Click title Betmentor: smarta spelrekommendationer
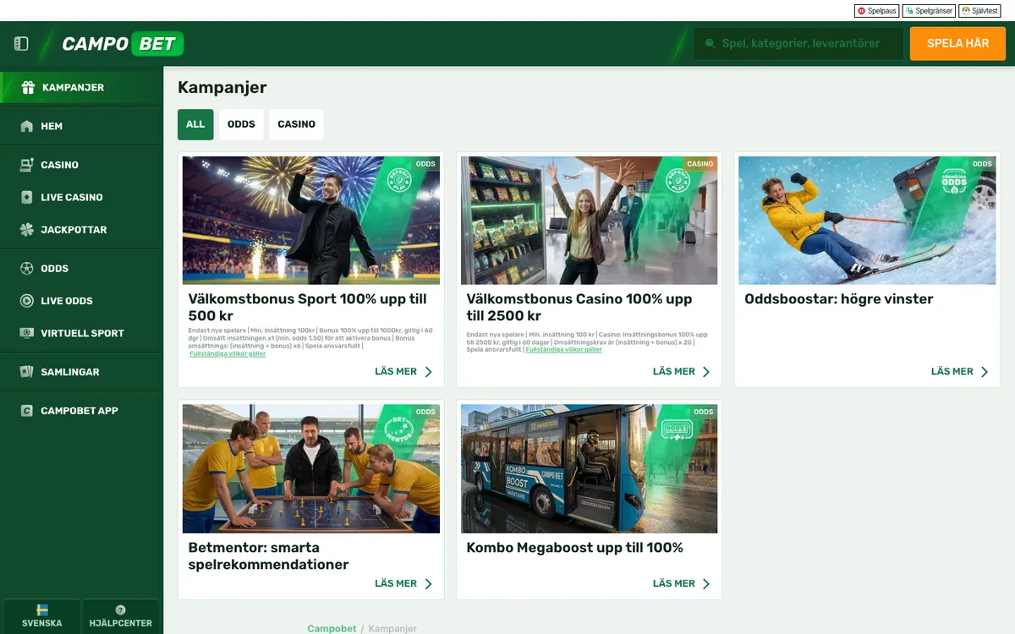The width and height of the screenshot is (1015, 634). (269, 556)
